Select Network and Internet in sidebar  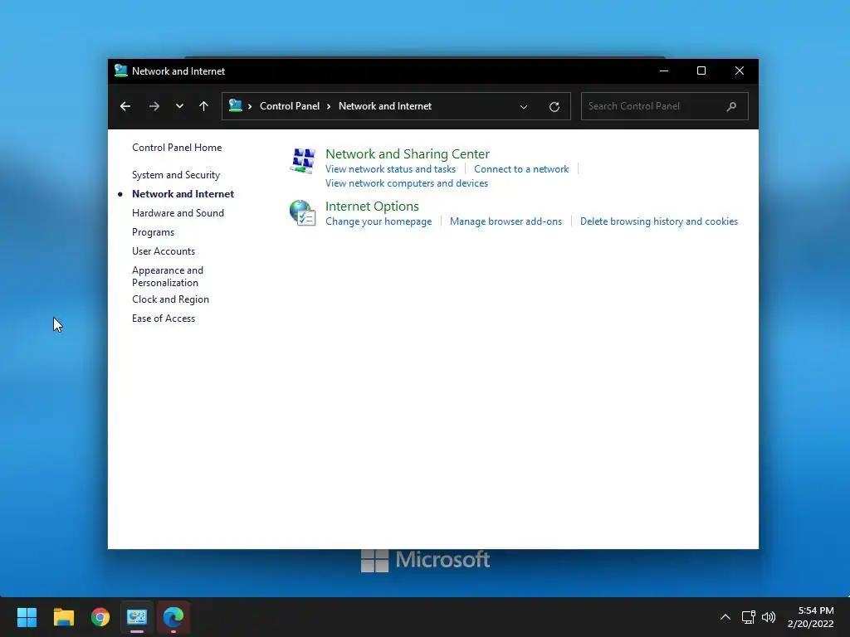[183, 194]
